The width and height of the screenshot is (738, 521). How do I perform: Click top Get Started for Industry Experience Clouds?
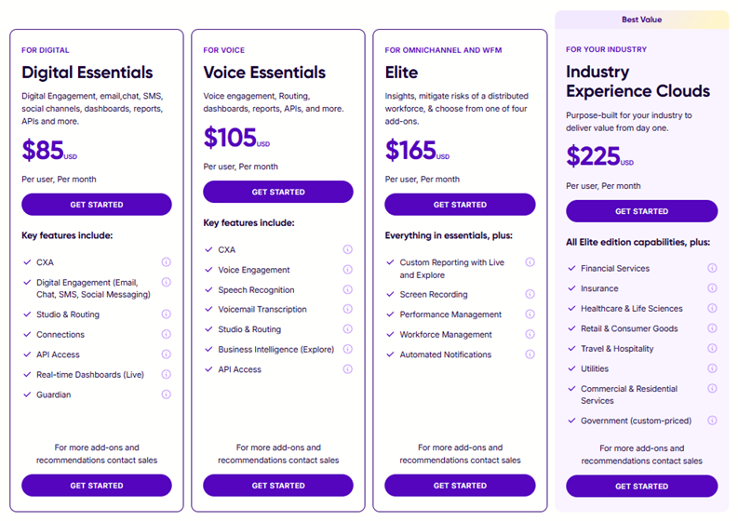point(641,211)
